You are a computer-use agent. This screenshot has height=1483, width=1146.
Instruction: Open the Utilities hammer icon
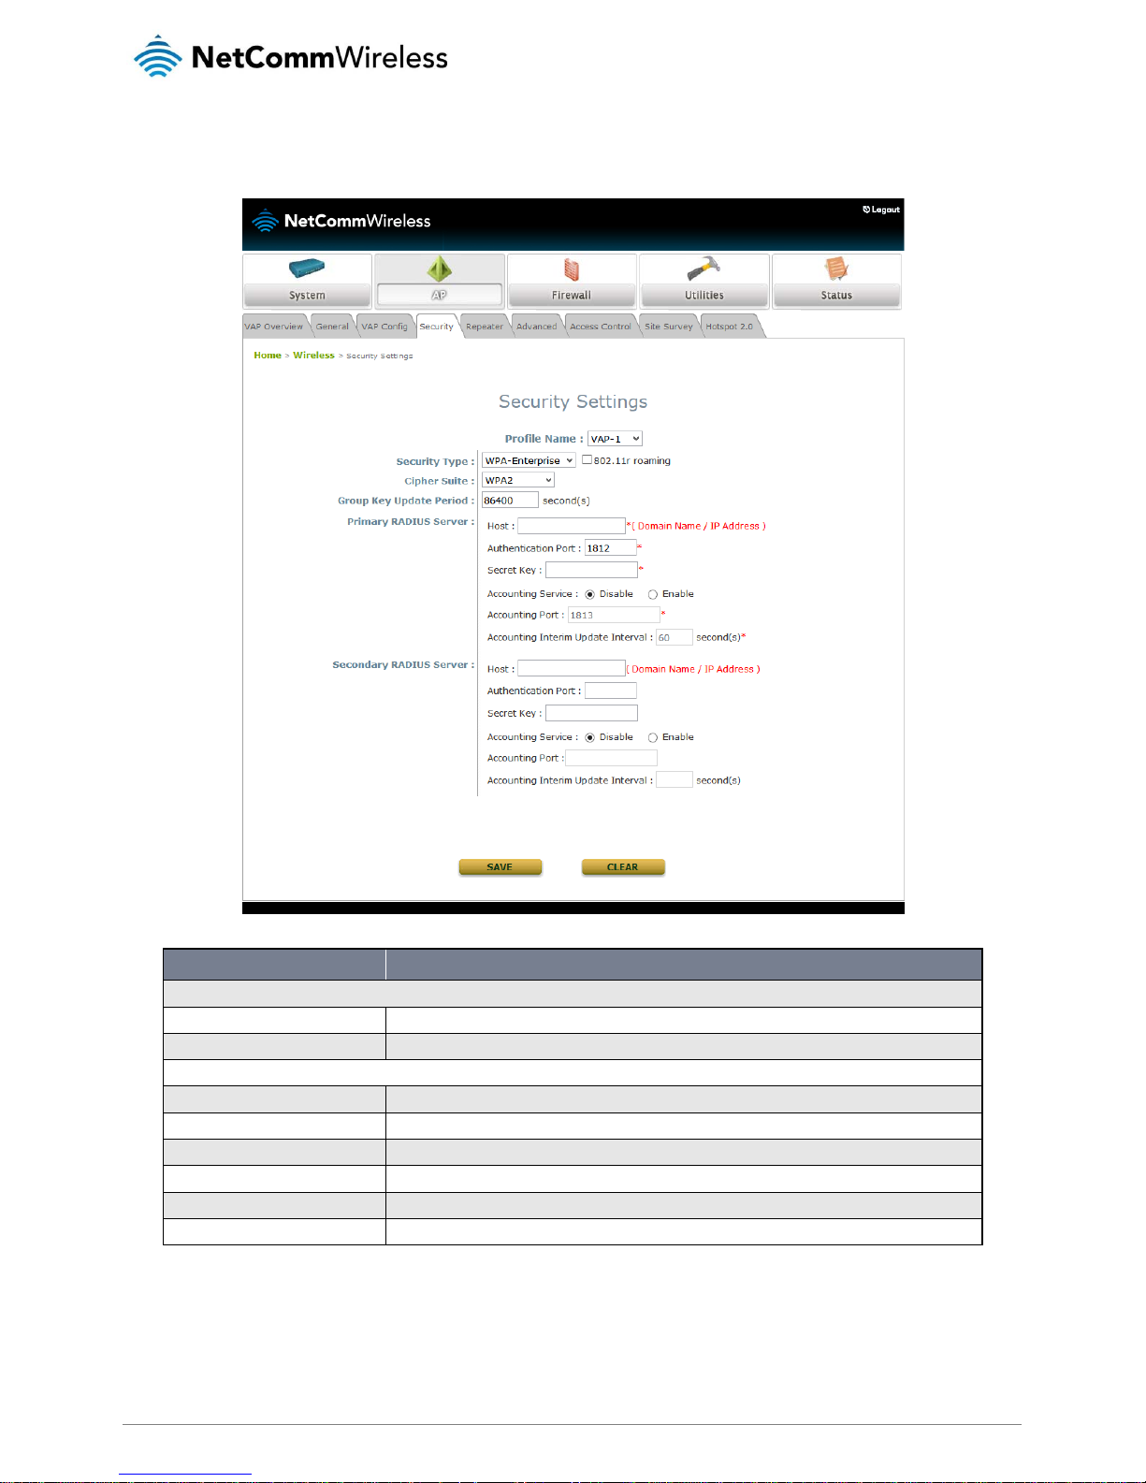coord(704,269)
